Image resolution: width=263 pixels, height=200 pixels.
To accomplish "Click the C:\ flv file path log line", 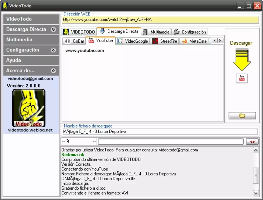I will click(x=98, y=178).
